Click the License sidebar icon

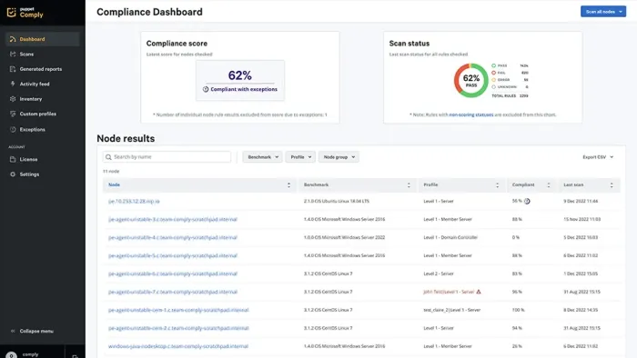pos(13,159)
